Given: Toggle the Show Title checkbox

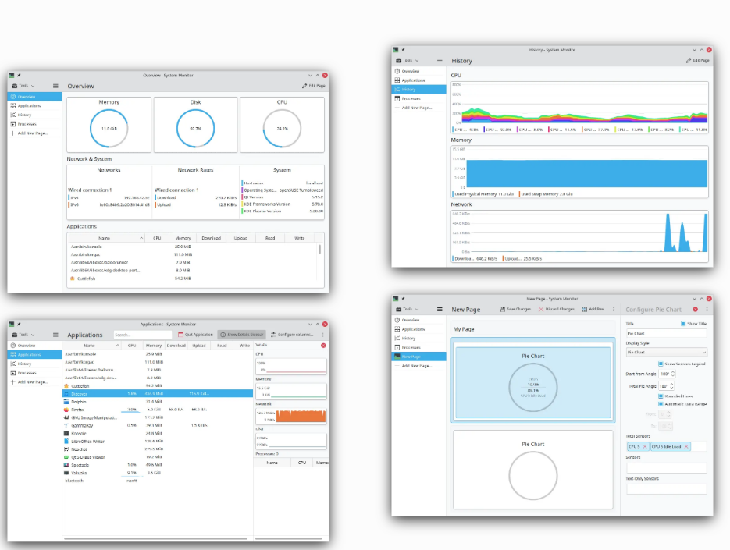Looking at the screenshot, I should (683, 323).
